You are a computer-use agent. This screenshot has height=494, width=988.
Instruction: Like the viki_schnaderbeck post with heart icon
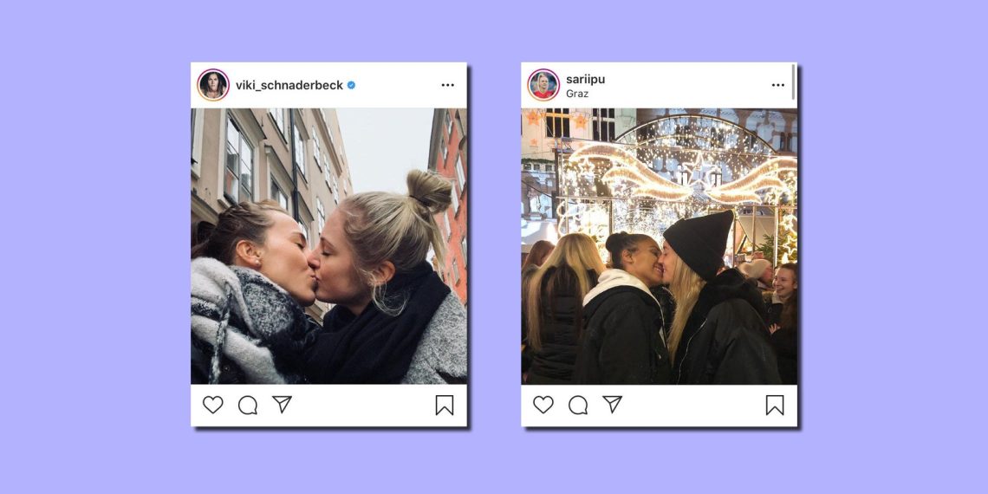(213, 405)
